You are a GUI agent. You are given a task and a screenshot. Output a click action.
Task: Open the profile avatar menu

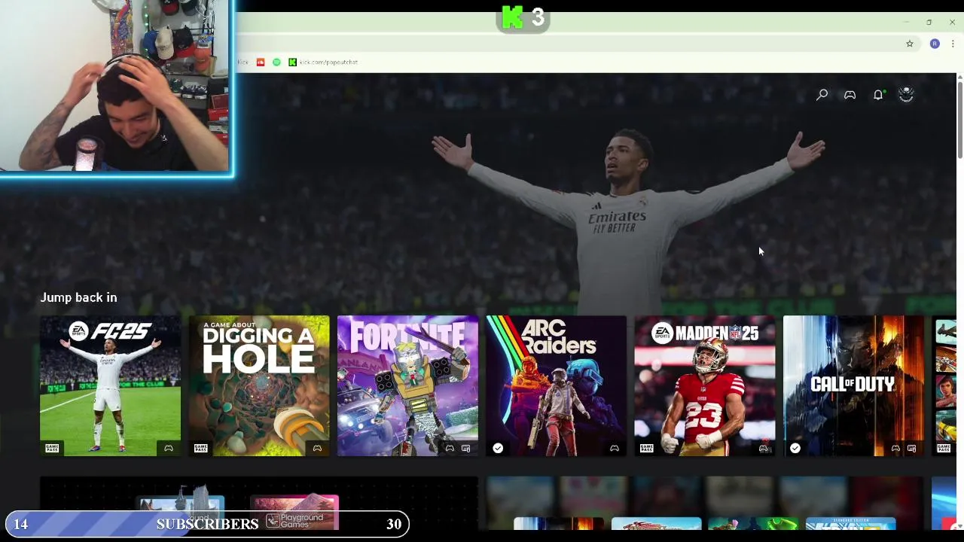(x=906, y=94)
